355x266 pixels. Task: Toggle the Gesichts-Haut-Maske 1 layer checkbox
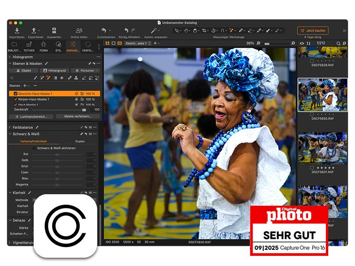(16, 93)
